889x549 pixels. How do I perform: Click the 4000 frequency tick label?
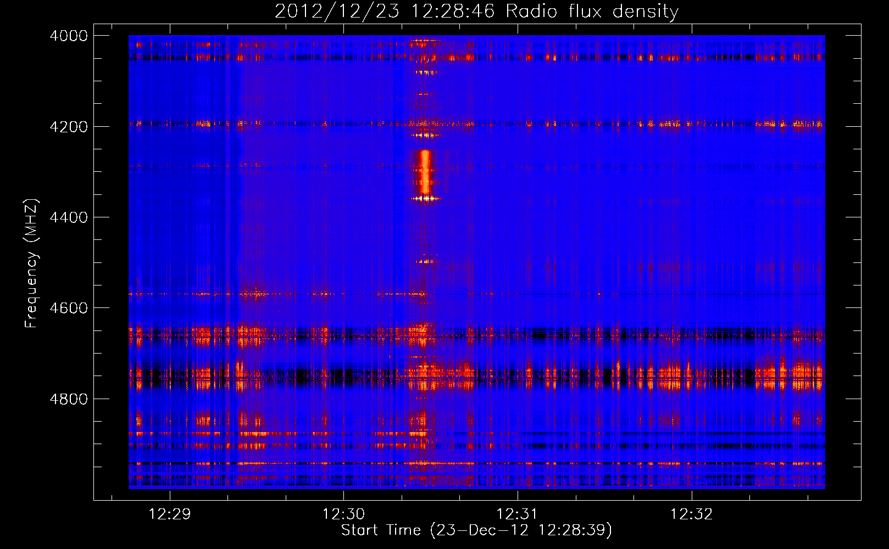pyautogui.click(x=69, y=36)
